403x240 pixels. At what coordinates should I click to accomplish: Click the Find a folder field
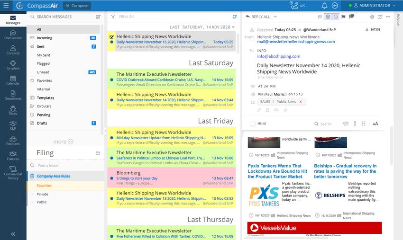(x=65, y=166)
